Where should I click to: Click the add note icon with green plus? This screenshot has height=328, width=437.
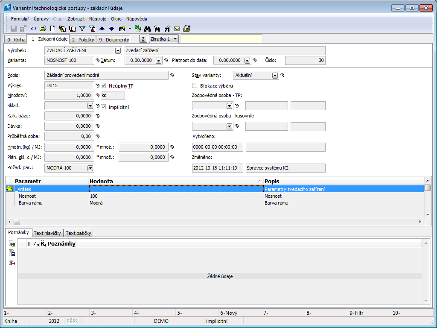[x=12, y=243]
